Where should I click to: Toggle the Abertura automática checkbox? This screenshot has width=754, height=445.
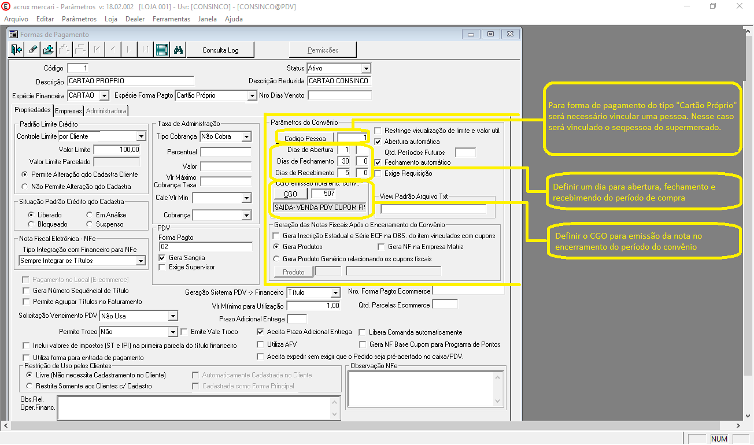(x=379, y=142)
